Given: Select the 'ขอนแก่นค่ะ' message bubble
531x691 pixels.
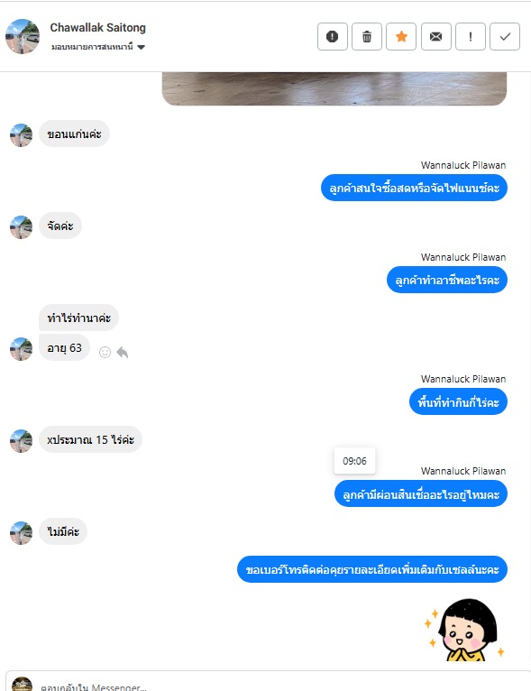Looking at the screenshot, I should (75, 134).
